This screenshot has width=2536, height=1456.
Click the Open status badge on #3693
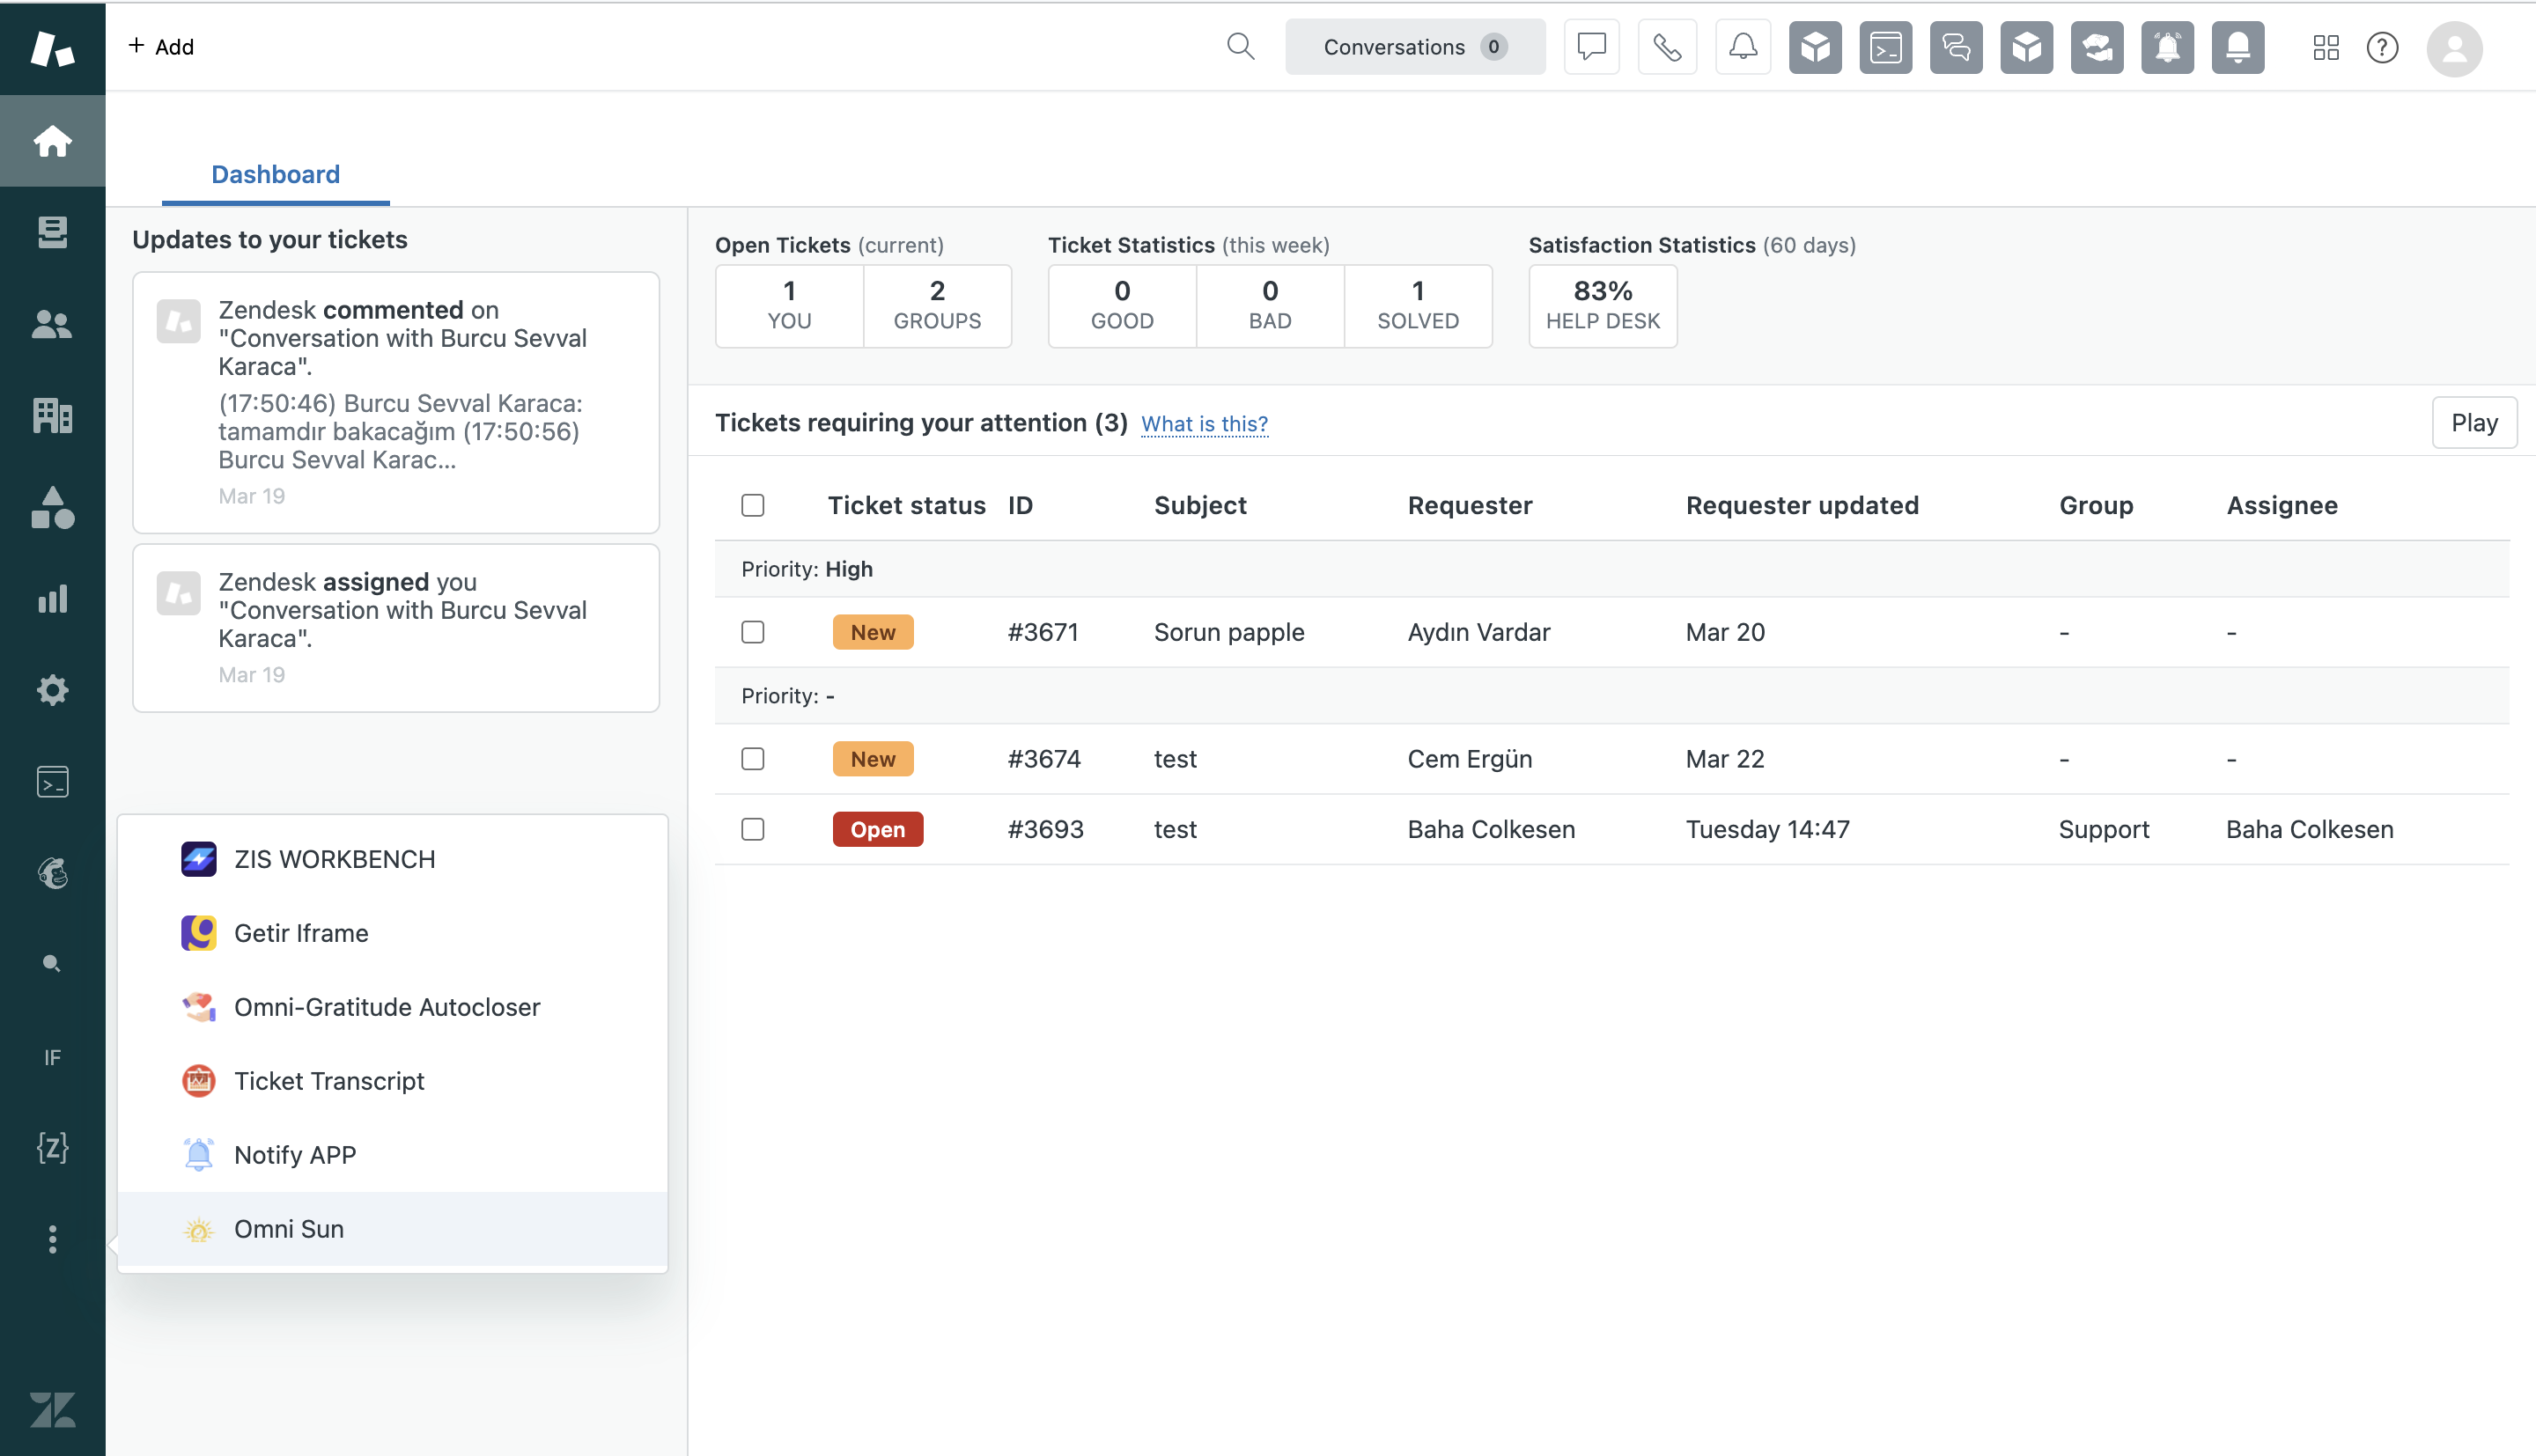877,830
